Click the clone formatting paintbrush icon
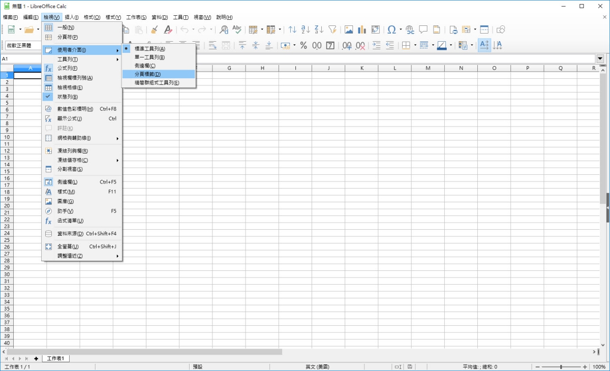Screen dimensions: 610x371 155,29
